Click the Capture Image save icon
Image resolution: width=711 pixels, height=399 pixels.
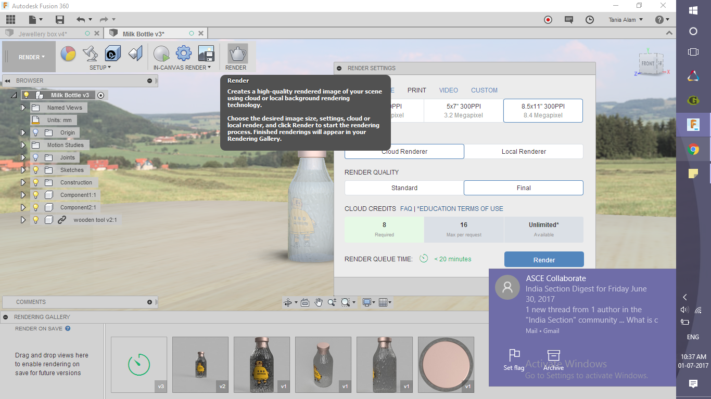point(206,54)
